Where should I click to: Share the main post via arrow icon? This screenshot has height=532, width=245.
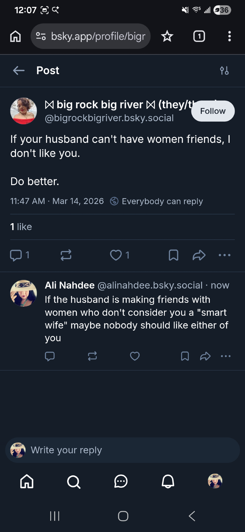(199, 255)
